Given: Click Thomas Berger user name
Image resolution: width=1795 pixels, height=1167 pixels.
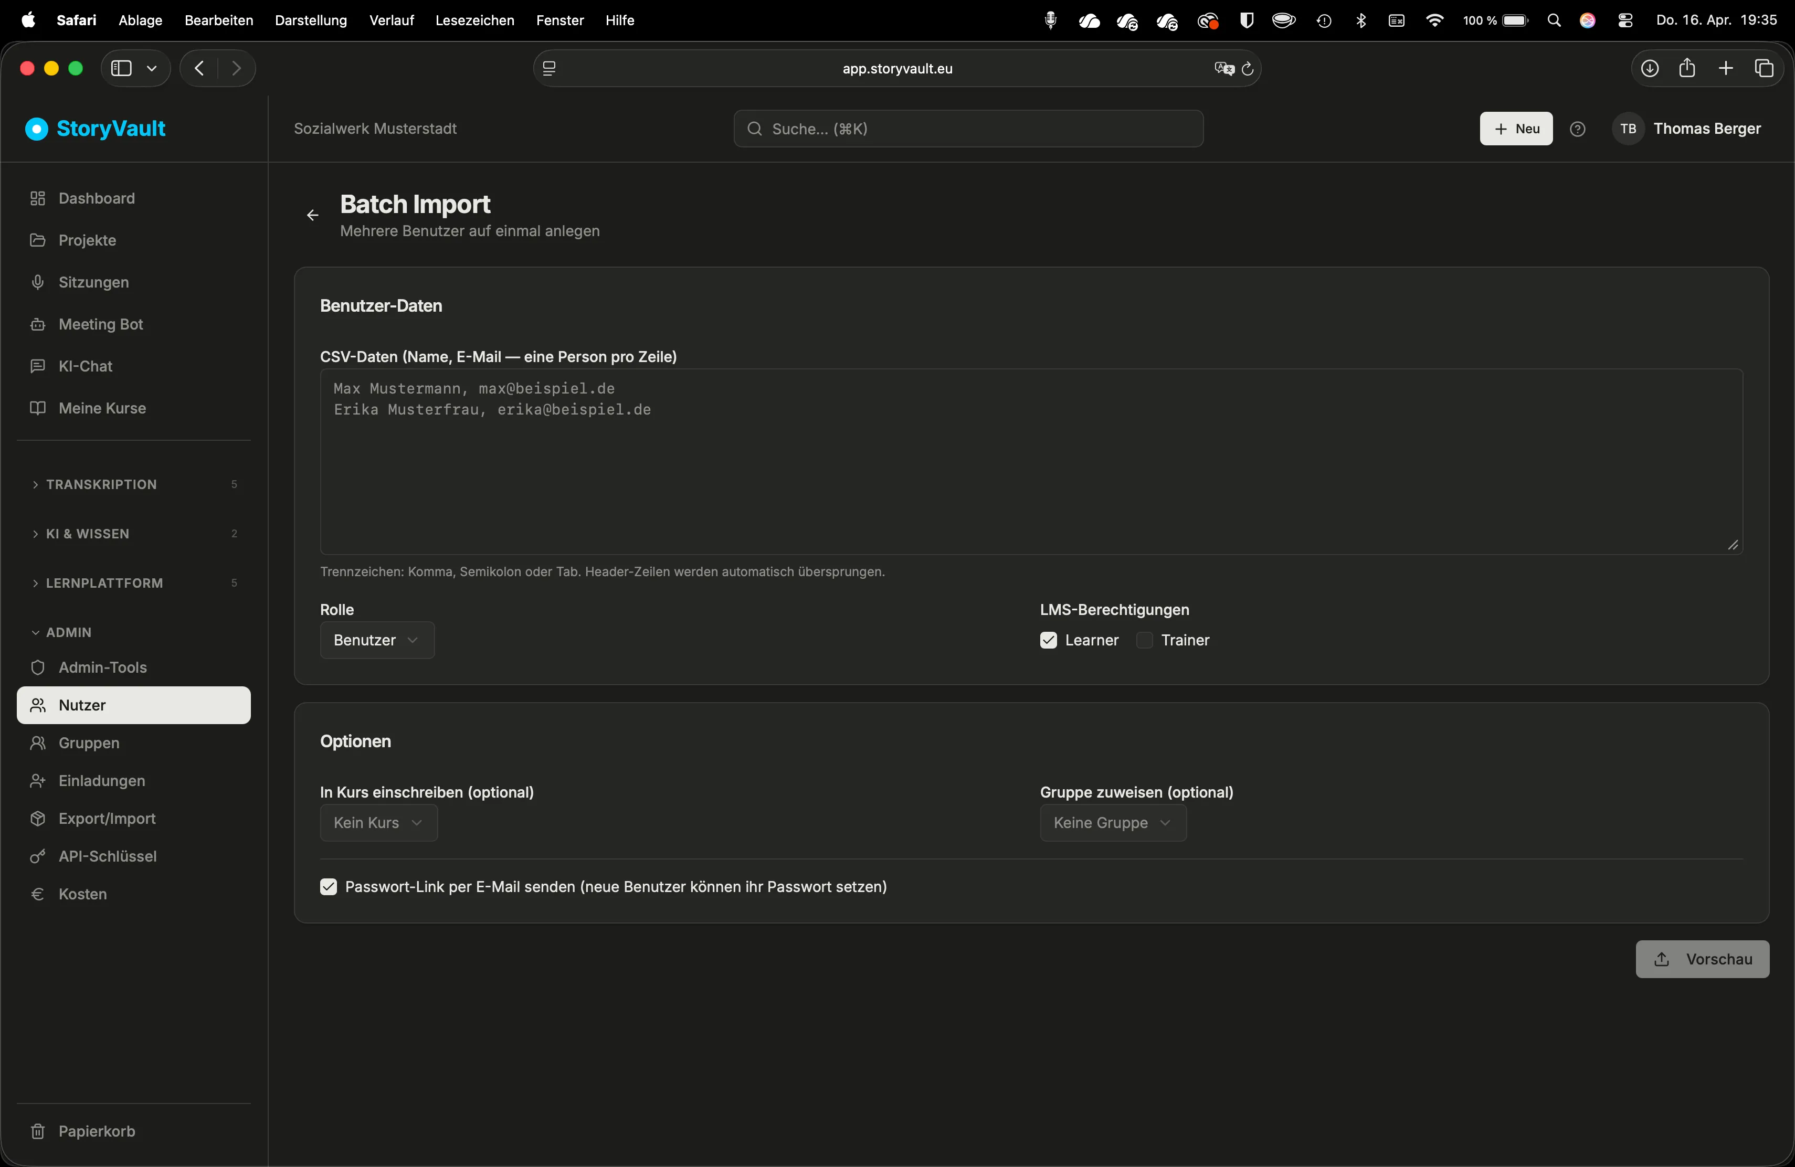Looking at the screenshot, I should pos(1707,129).
